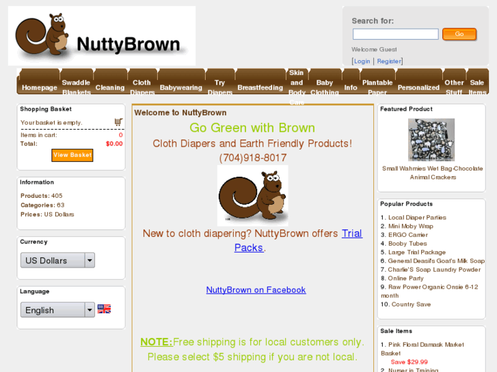This screenshot has height=372, width=497.
Task: Go to Homepage tab
Action: pos(39,87)
